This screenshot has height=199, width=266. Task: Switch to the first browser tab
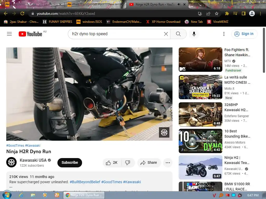[x=32, y=4]
